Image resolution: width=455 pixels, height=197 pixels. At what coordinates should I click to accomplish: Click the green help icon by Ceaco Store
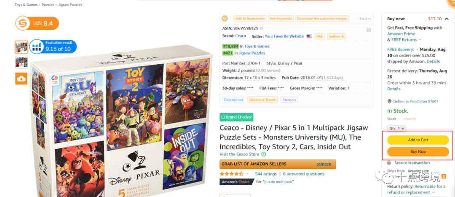click(263, 154)
